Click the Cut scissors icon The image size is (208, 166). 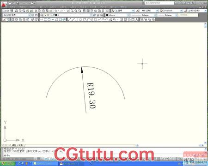pyautogui.click(x=36, y=11)
